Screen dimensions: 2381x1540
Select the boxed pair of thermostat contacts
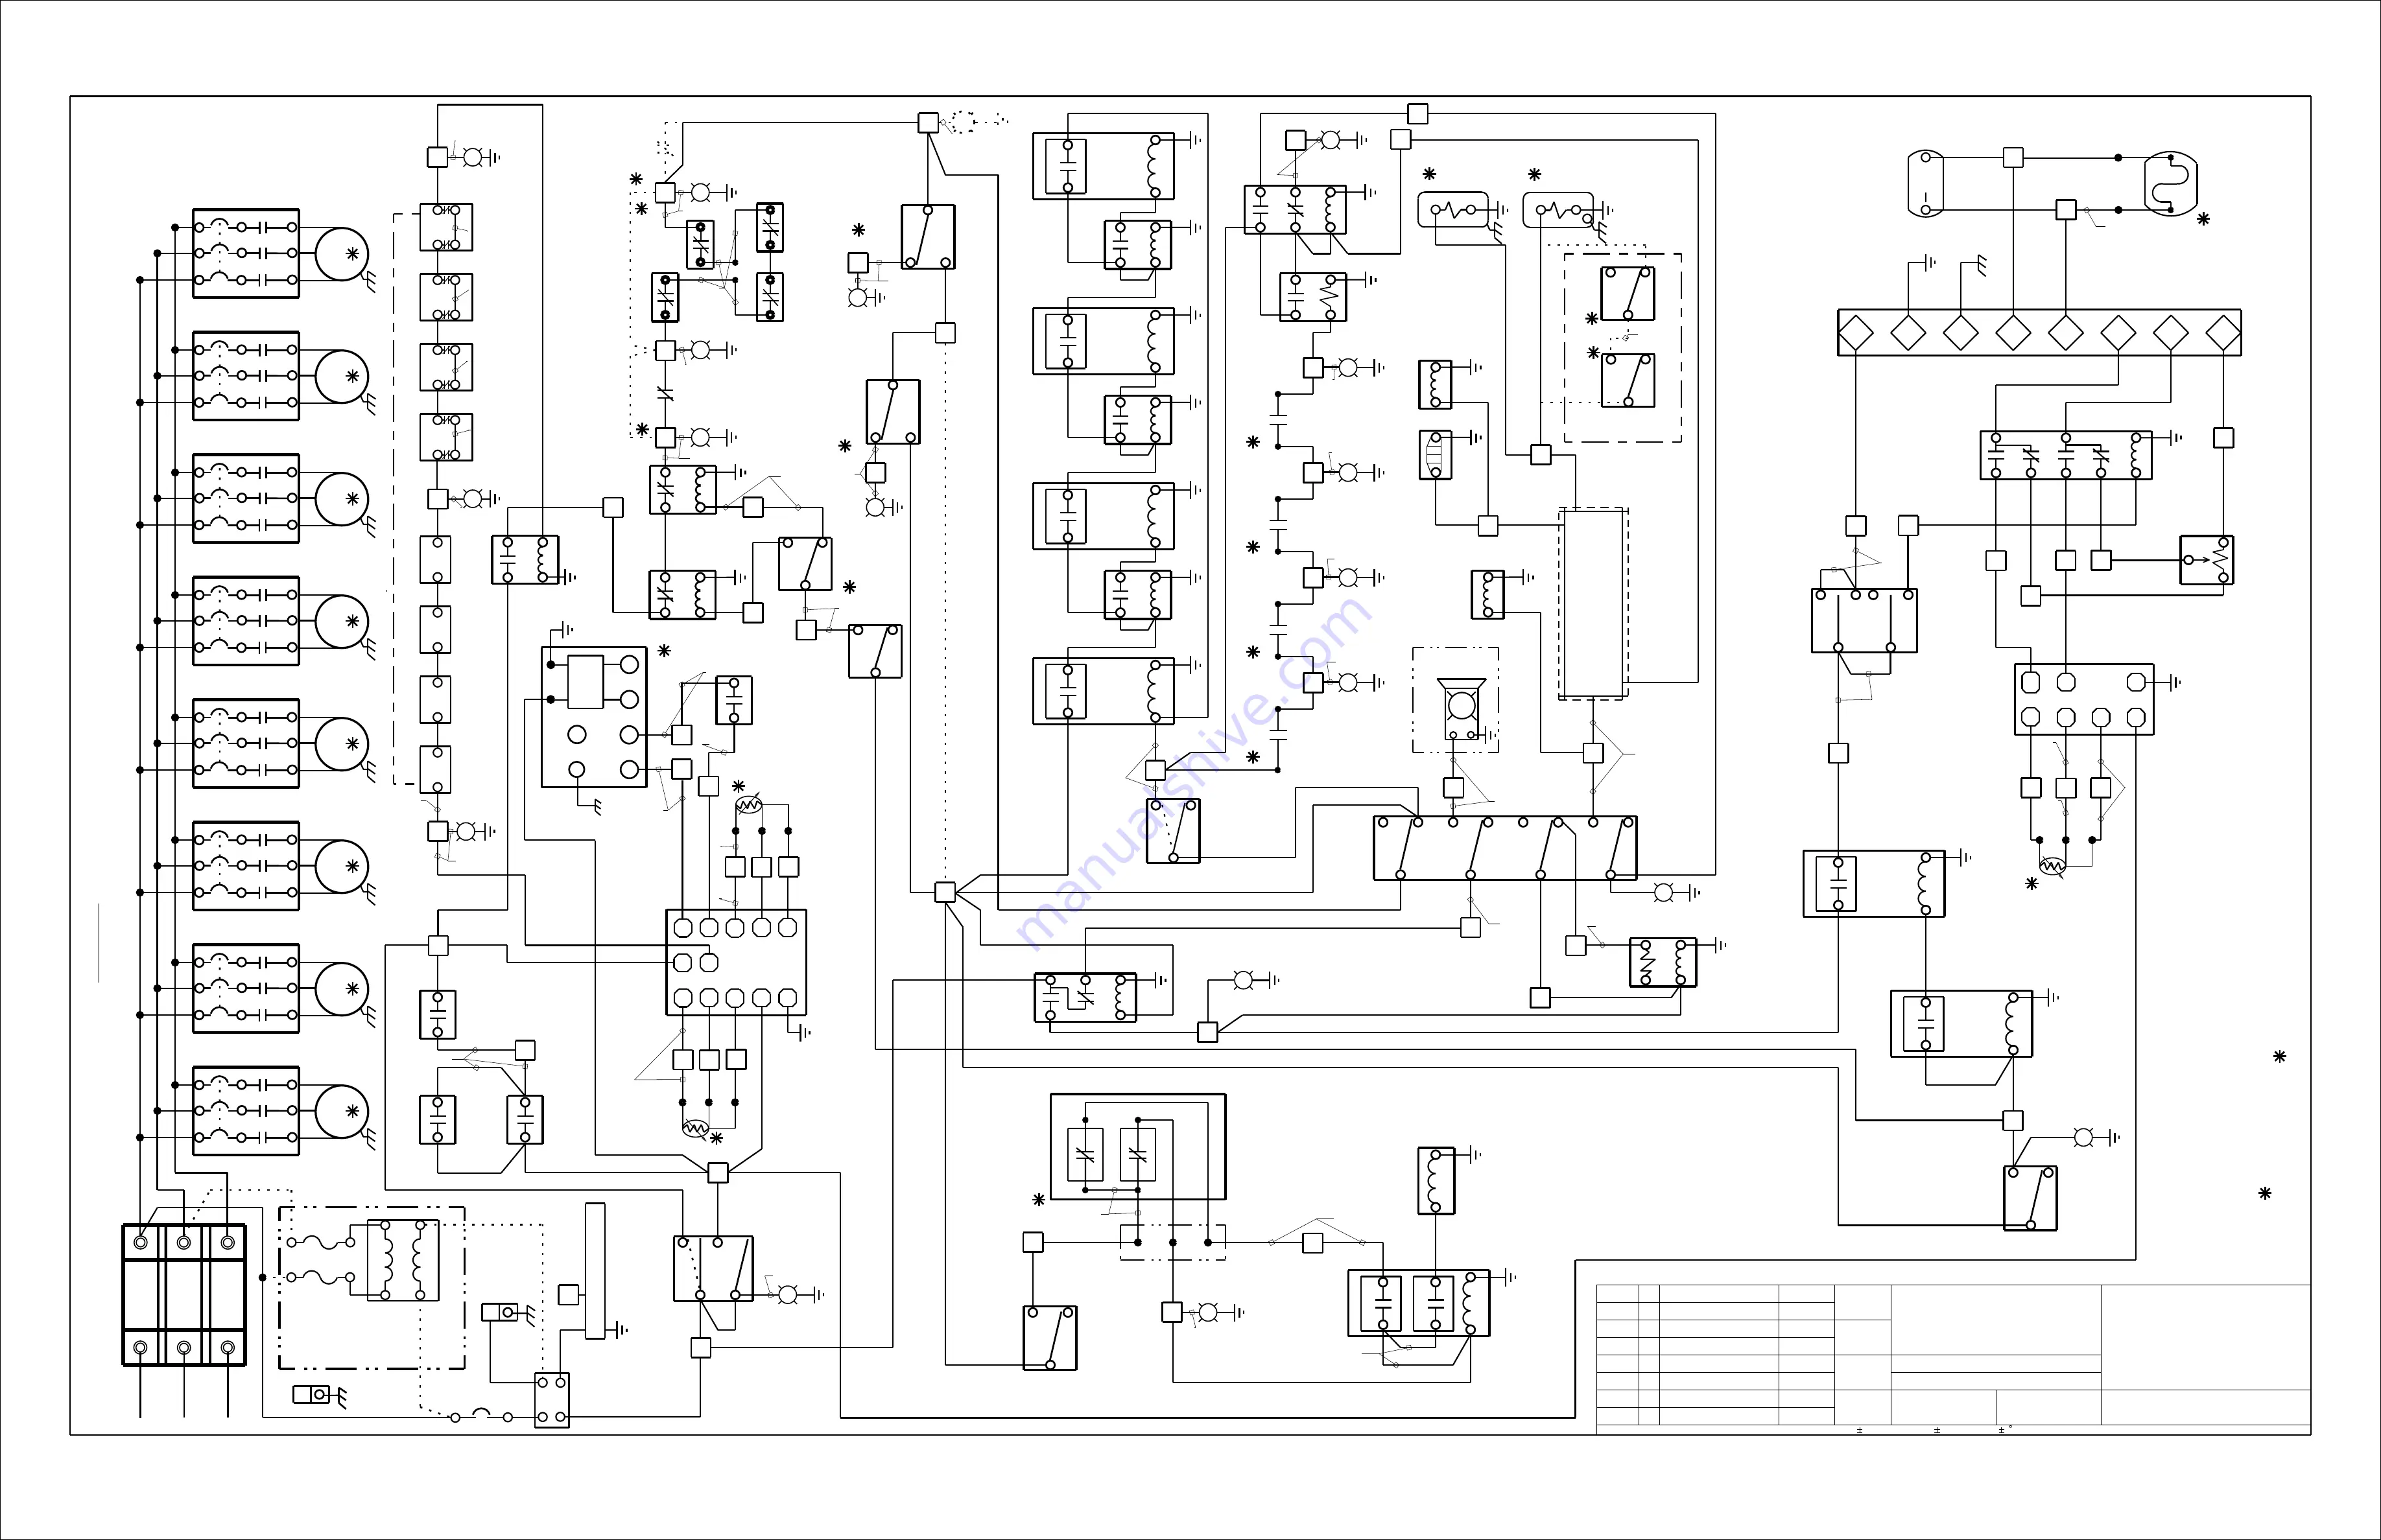pos(1137,1146)
